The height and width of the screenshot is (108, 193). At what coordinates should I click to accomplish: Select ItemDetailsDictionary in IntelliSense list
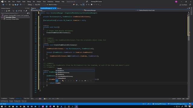[x=63, y=73]
